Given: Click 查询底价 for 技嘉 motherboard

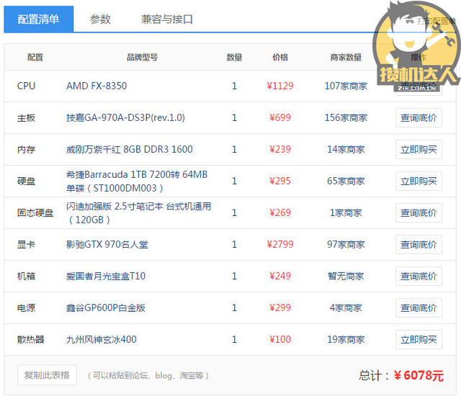Looking at the screenshot, I should pyautogui.click(x=419, y=118).
